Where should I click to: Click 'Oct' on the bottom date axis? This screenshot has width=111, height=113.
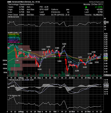point(55,112)
